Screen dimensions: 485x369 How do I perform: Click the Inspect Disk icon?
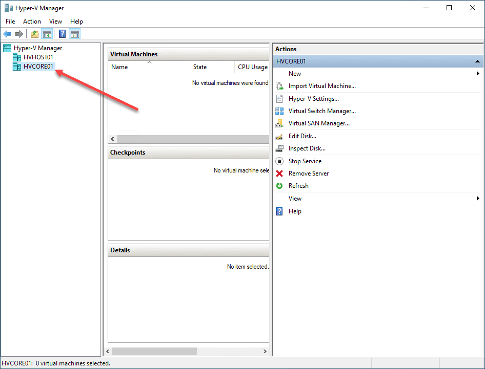[279, 148]
